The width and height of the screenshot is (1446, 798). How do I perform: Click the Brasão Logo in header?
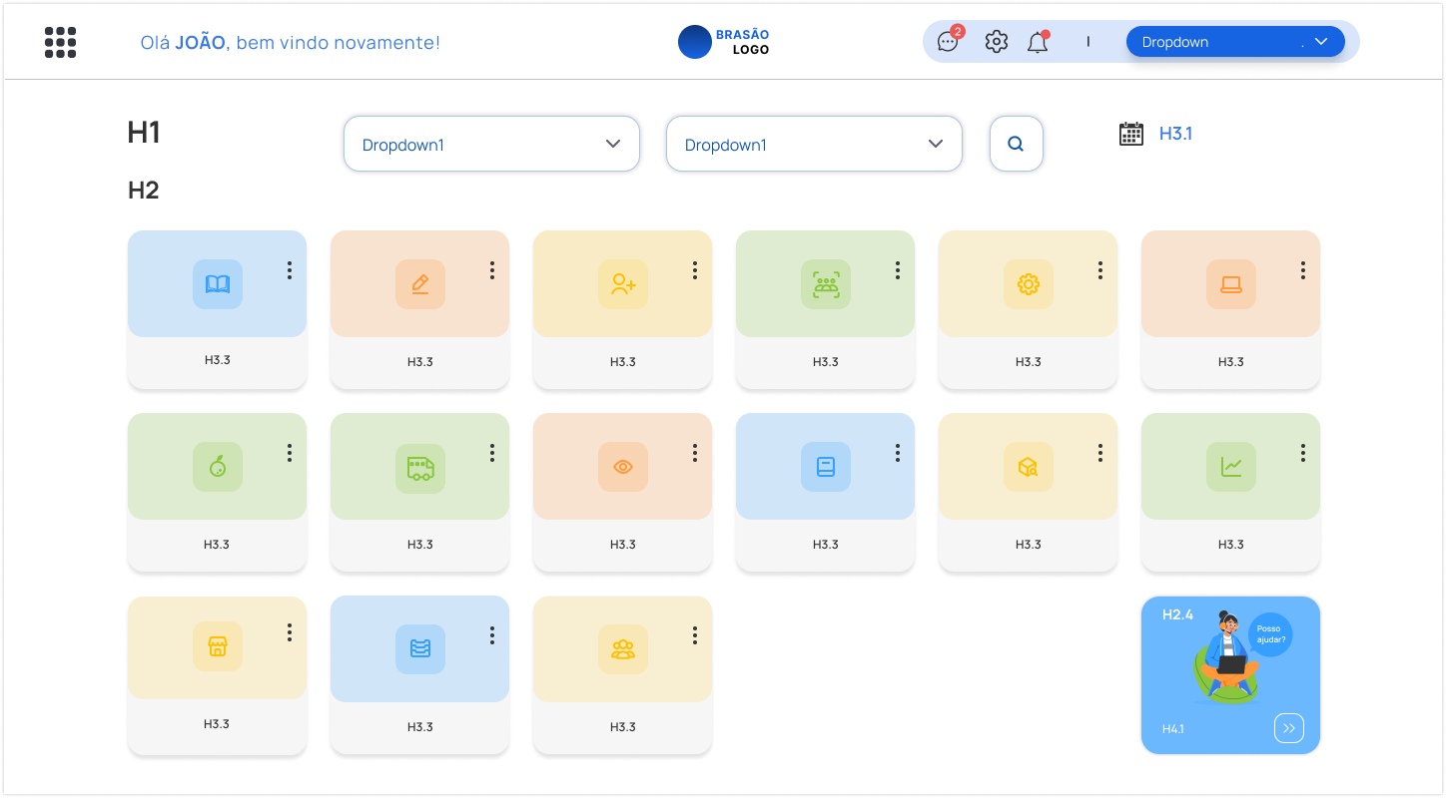pos(724,42)
